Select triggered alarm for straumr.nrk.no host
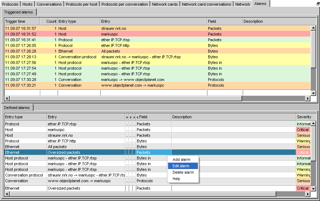The height and width of the screenshot is (201, 320). point(157,28)
